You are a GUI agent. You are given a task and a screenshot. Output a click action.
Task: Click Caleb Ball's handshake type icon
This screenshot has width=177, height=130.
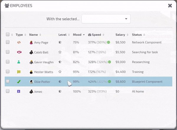pos(19,52)
